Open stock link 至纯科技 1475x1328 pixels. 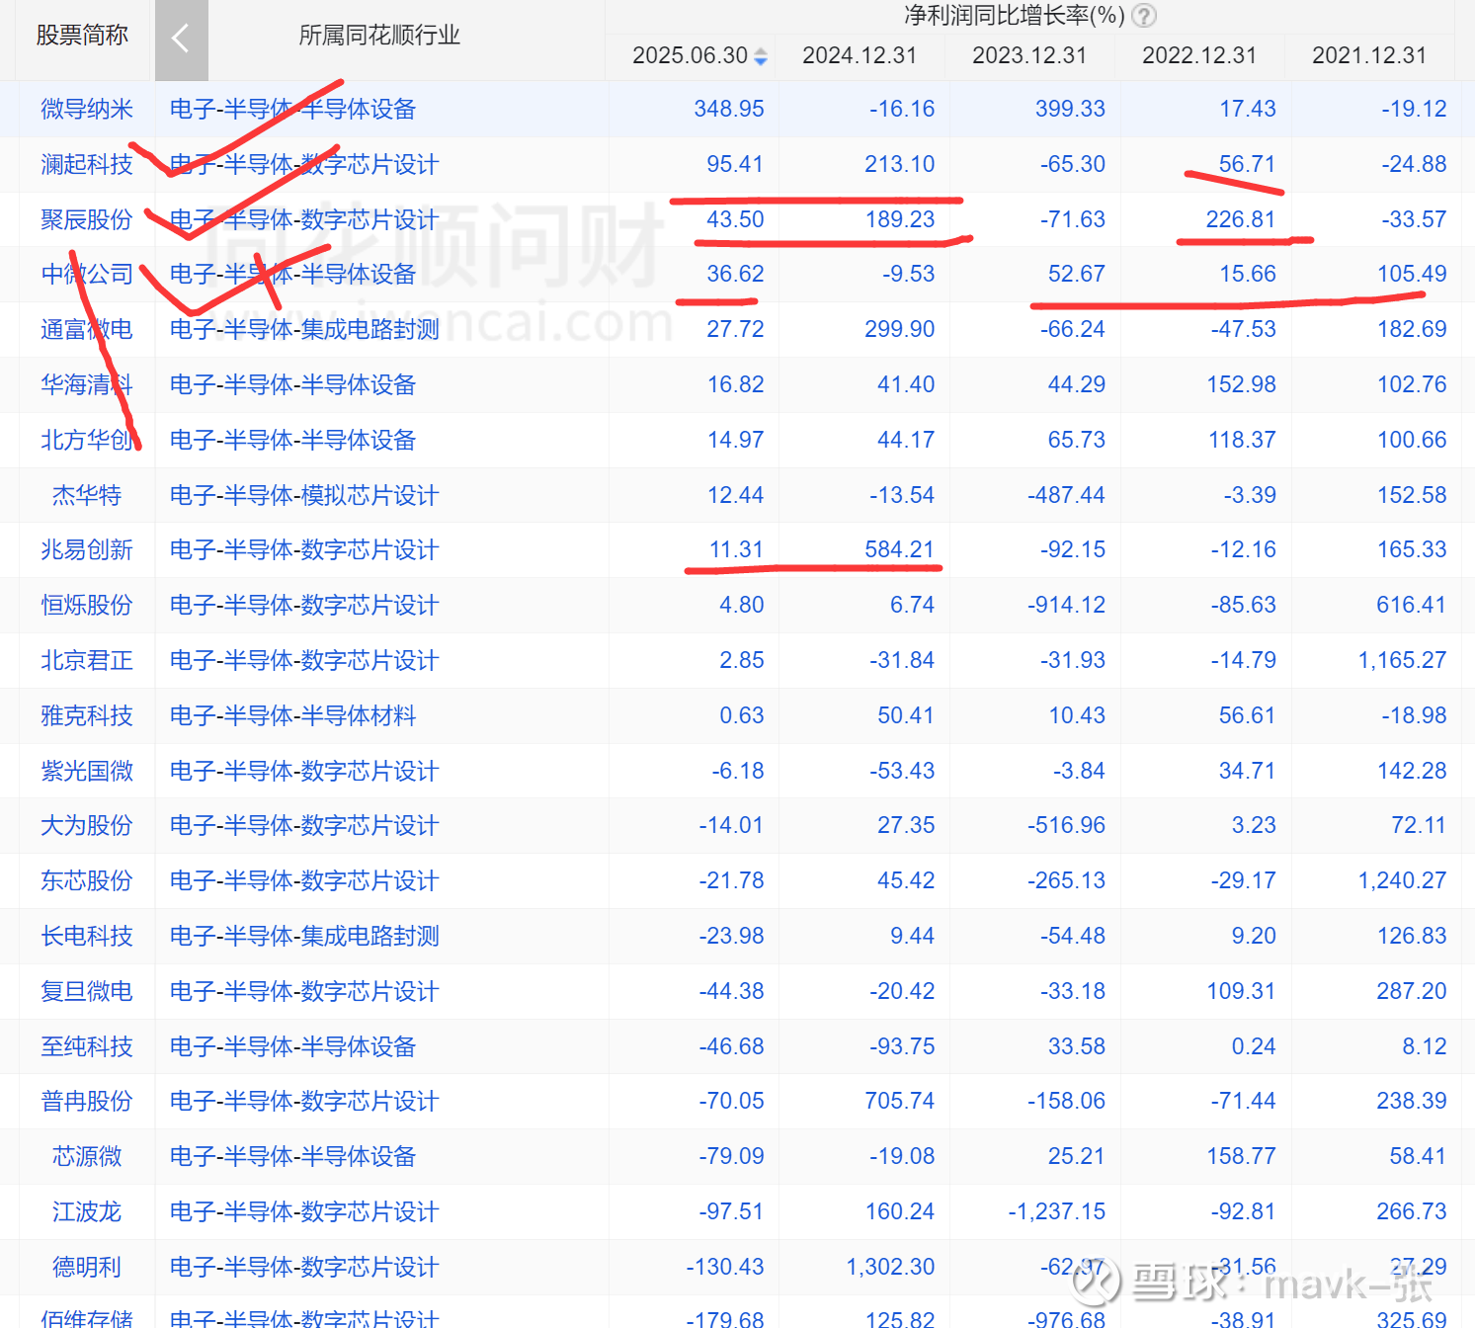(87, 1046)
